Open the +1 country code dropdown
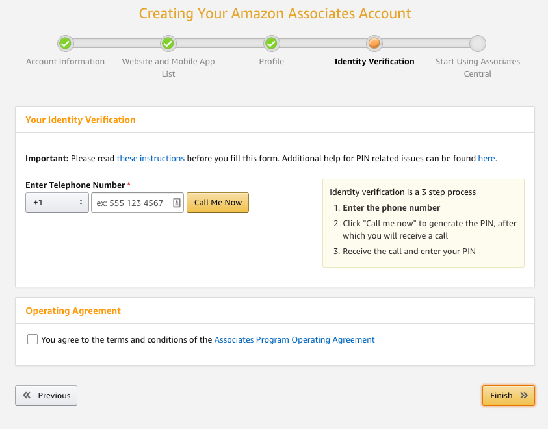Viewport: 548px width, 429px height. (57, 202)
